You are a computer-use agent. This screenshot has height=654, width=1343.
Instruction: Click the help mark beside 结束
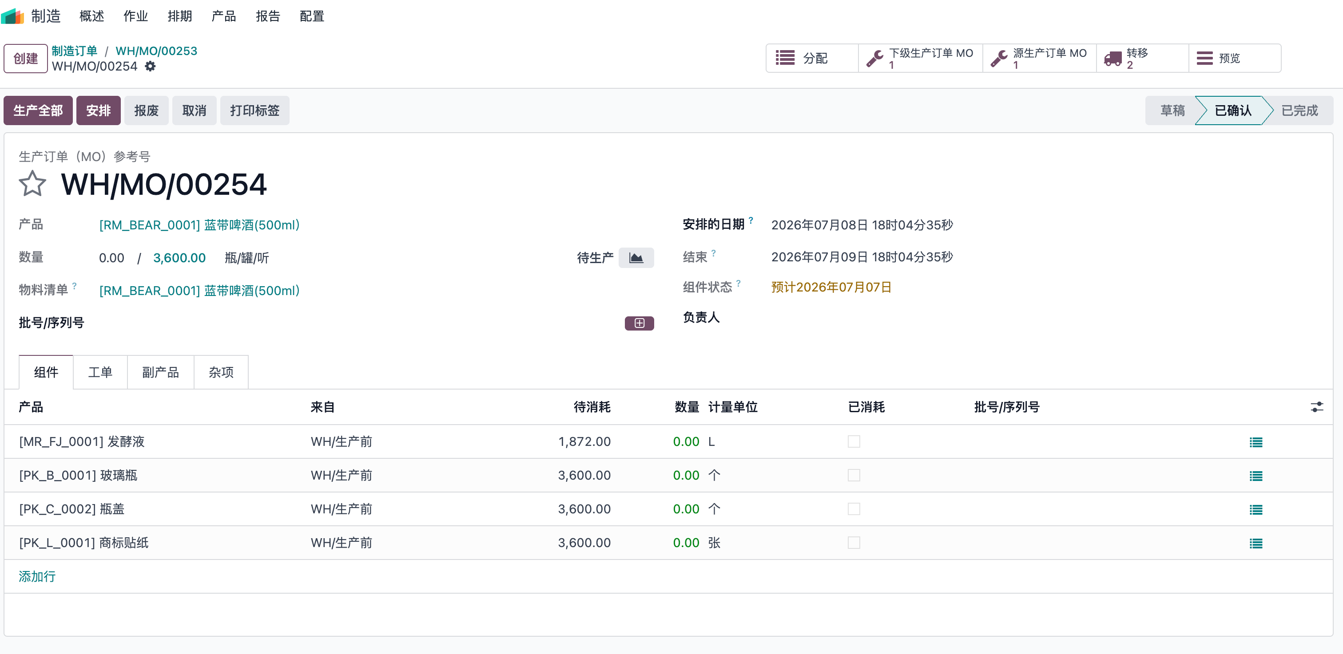[x=713, y=253]
